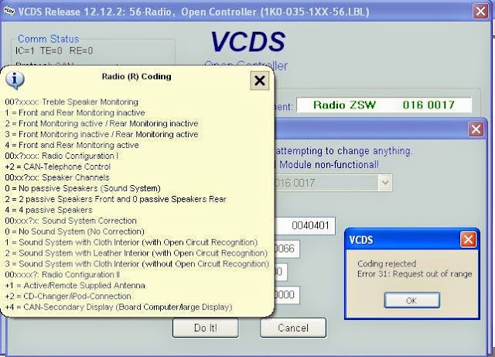495x357 pixels.
Task: Click '3 = Front Monitoring inactive / Rear Monitoring active'
Action: click(101, 135)
